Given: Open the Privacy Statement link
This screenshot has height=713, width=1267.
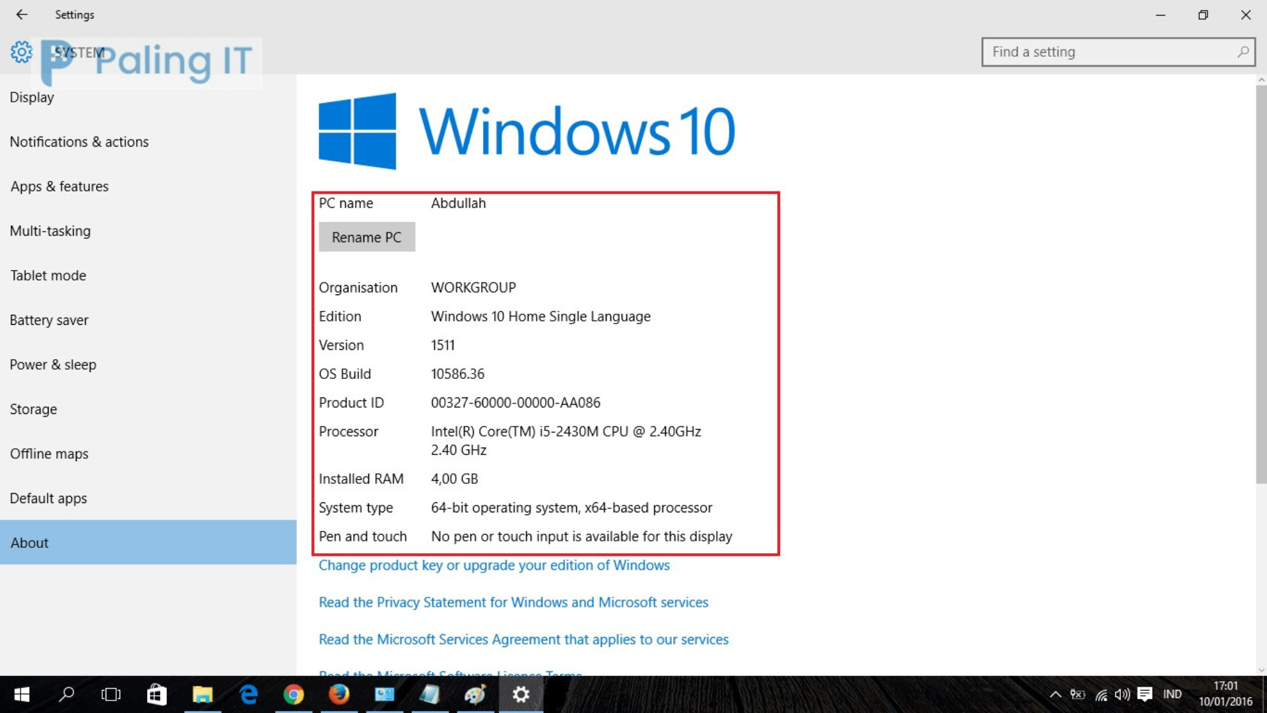Looking at the screenshot, I should pyautogui.click(x=513, y=602).
